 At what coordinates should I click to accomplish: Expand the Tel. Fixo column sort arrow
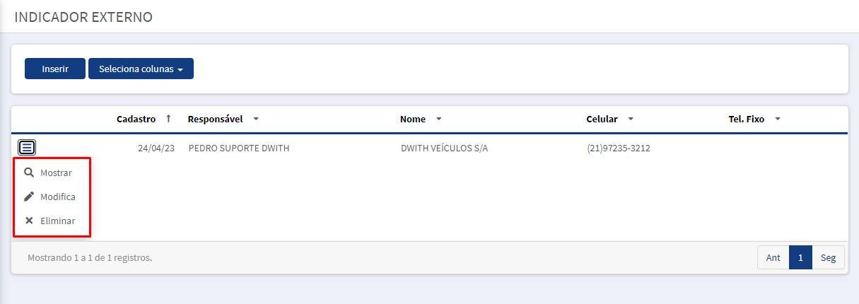778,119
